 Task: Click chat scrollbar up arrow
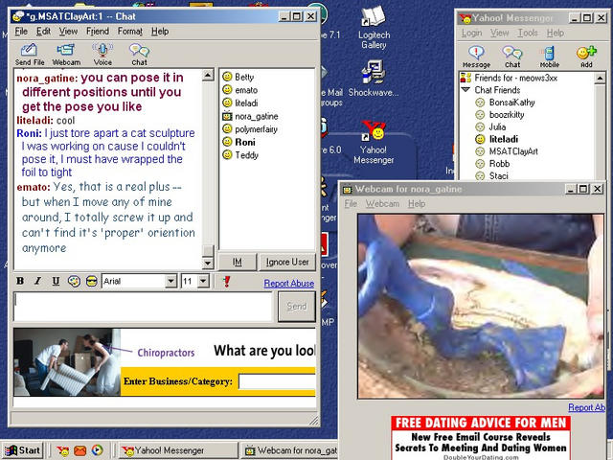tap(208, 75)
